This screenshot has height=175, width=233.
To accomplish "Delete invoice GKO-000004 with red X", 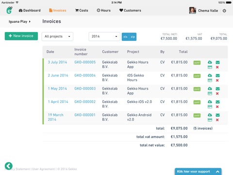I will tap(217, 80).
